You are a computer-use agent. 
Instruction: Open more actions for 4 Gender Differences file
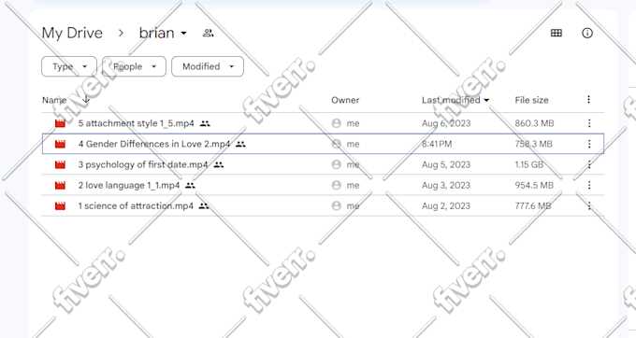[x=589, y=144]
